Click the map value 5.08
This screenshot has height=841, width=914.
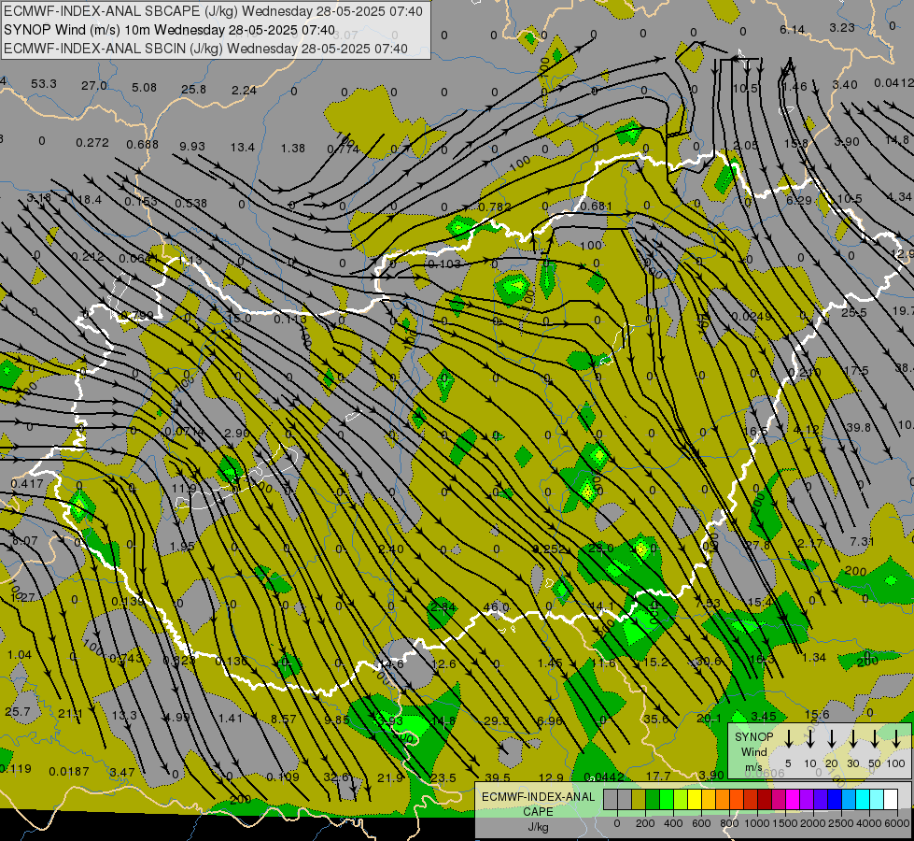[x=144, y=88]
